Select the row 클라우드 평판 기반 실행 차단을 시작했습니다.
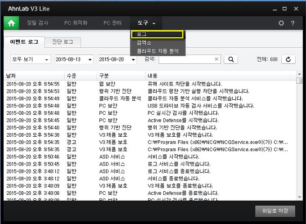This screenshot has width=306, height=224. [150, 91]
